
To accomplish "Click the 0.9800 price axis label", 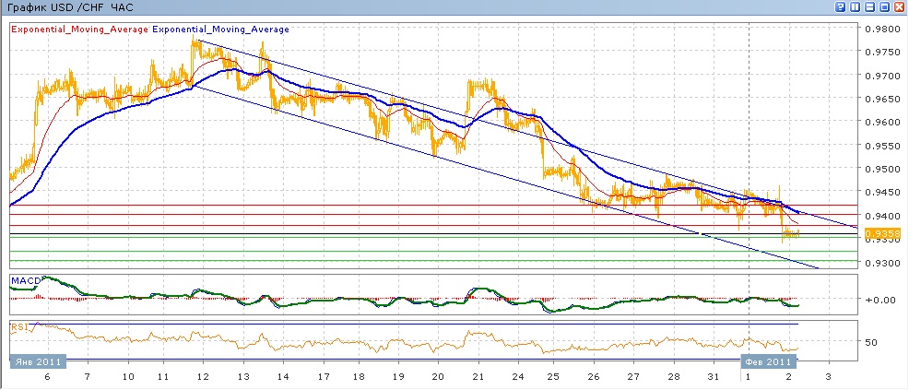I will coord(881,29).
